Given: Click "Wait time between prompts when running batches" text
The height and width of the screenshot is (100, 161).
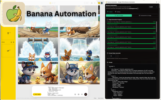Looking at the screenshot, I should coord(117,58).
